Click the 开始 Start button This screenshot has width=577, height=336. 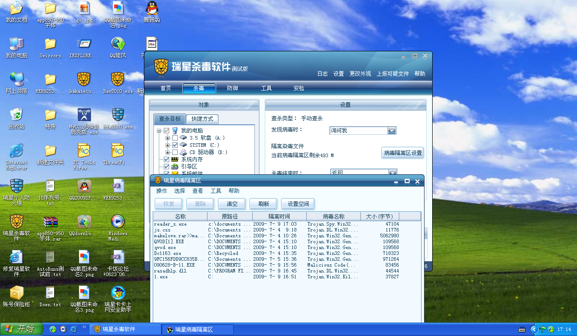[x=22, y=329]
